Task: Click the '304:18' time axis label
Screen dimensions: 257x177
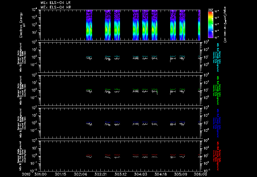Action: [160, 174]
